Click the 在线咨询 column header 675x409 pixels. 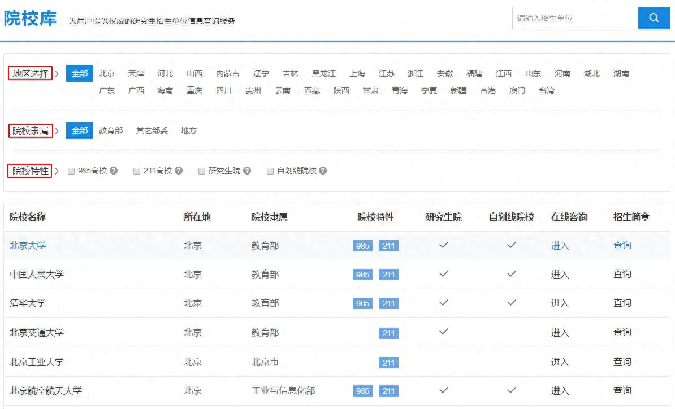569,217
